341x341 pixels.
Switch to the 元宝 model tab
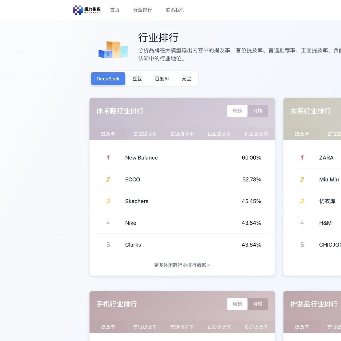point(186,79)
